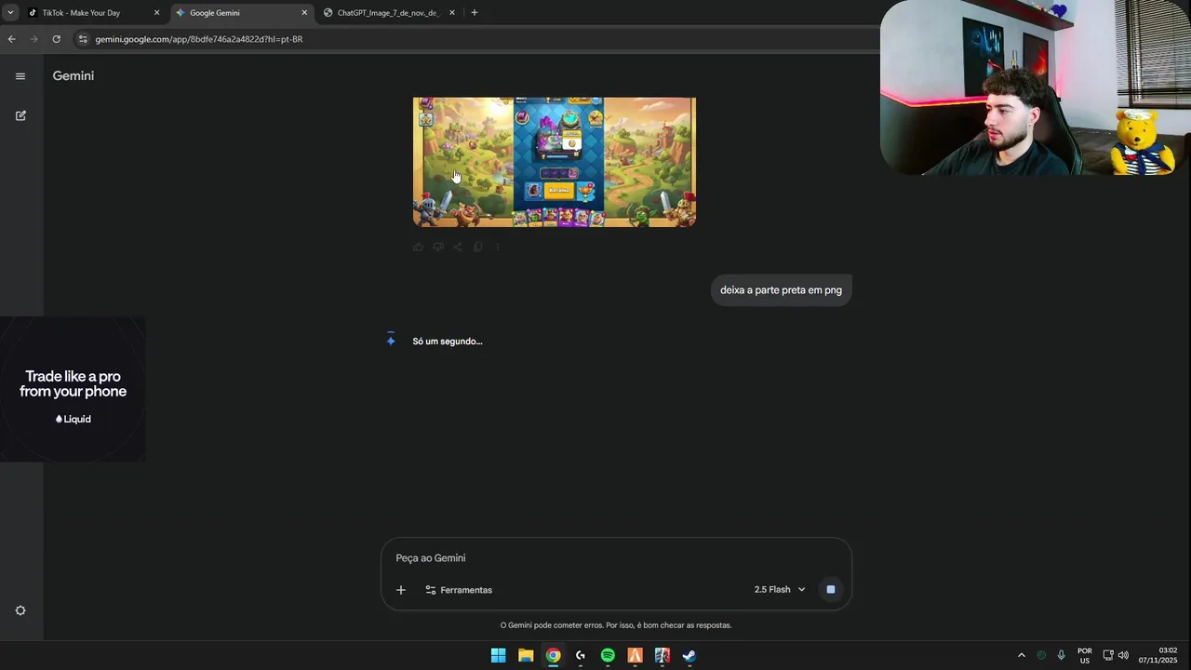Open the orange A app in taskbar

click(635, 655)
